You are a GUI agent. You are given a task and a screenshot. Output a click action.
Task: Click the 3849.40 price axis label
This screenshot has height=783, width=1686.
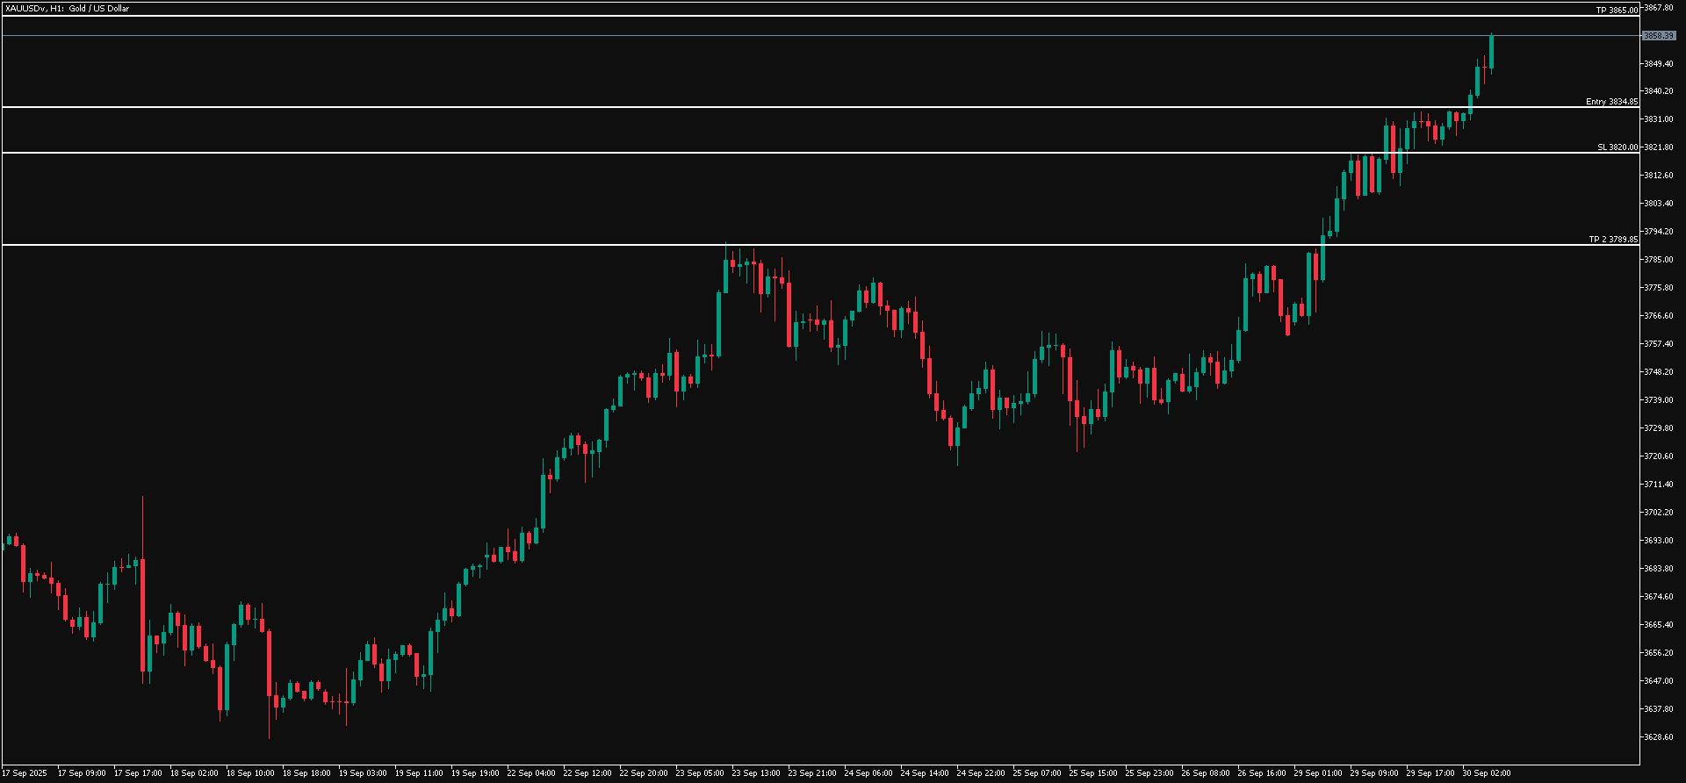[1658, 64]
